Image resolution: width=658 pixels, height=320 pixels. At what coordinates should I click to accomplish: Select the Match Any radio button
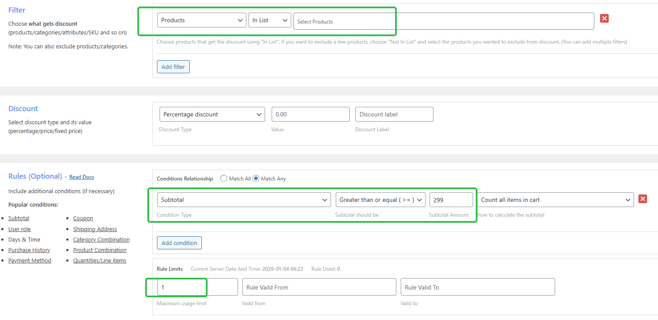tap(257, 178)
